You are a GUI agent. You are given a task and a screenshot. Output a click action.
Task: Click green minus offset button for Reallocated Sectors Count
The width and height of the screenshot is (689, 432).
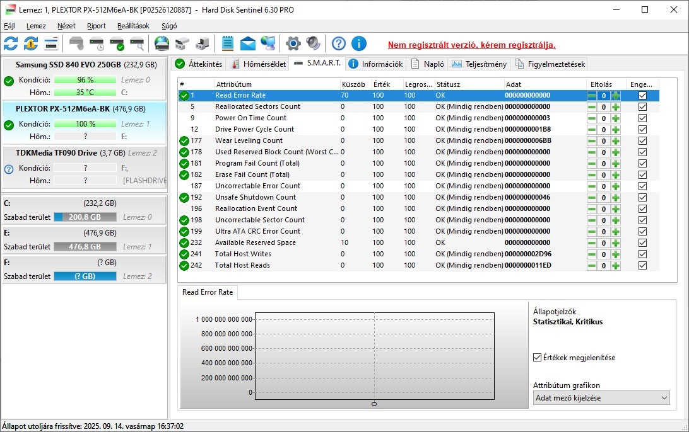click(x=592, y=107)
